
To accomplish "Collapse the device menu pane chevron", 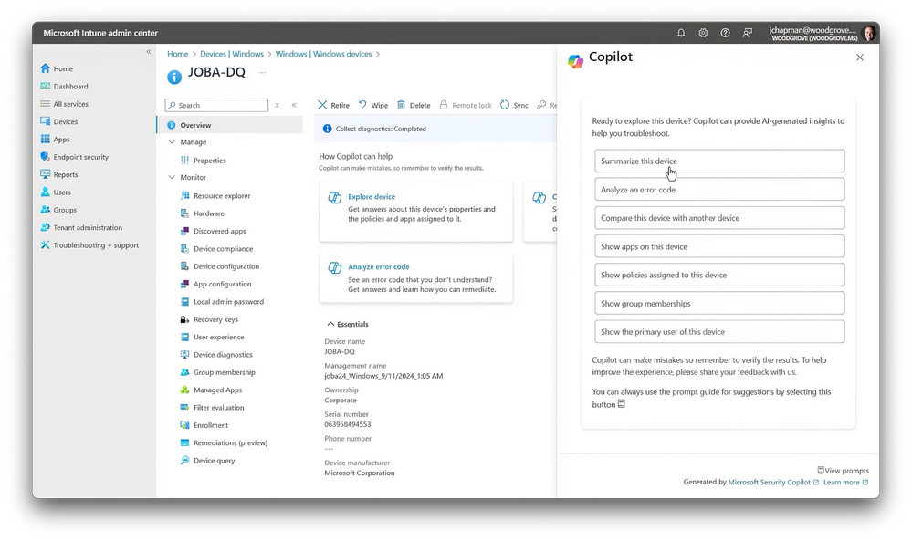I will click(x=294, y=105).
